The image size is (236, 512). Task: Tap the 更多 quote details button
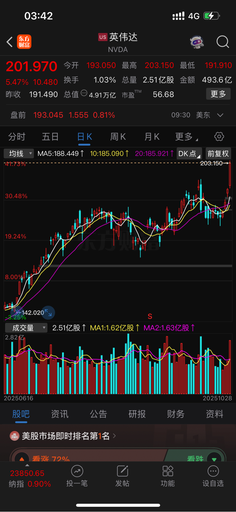click(218, 94)
